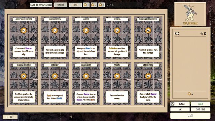Show all cards with the All filter
215x121 pixels.
tap(75, 5)
